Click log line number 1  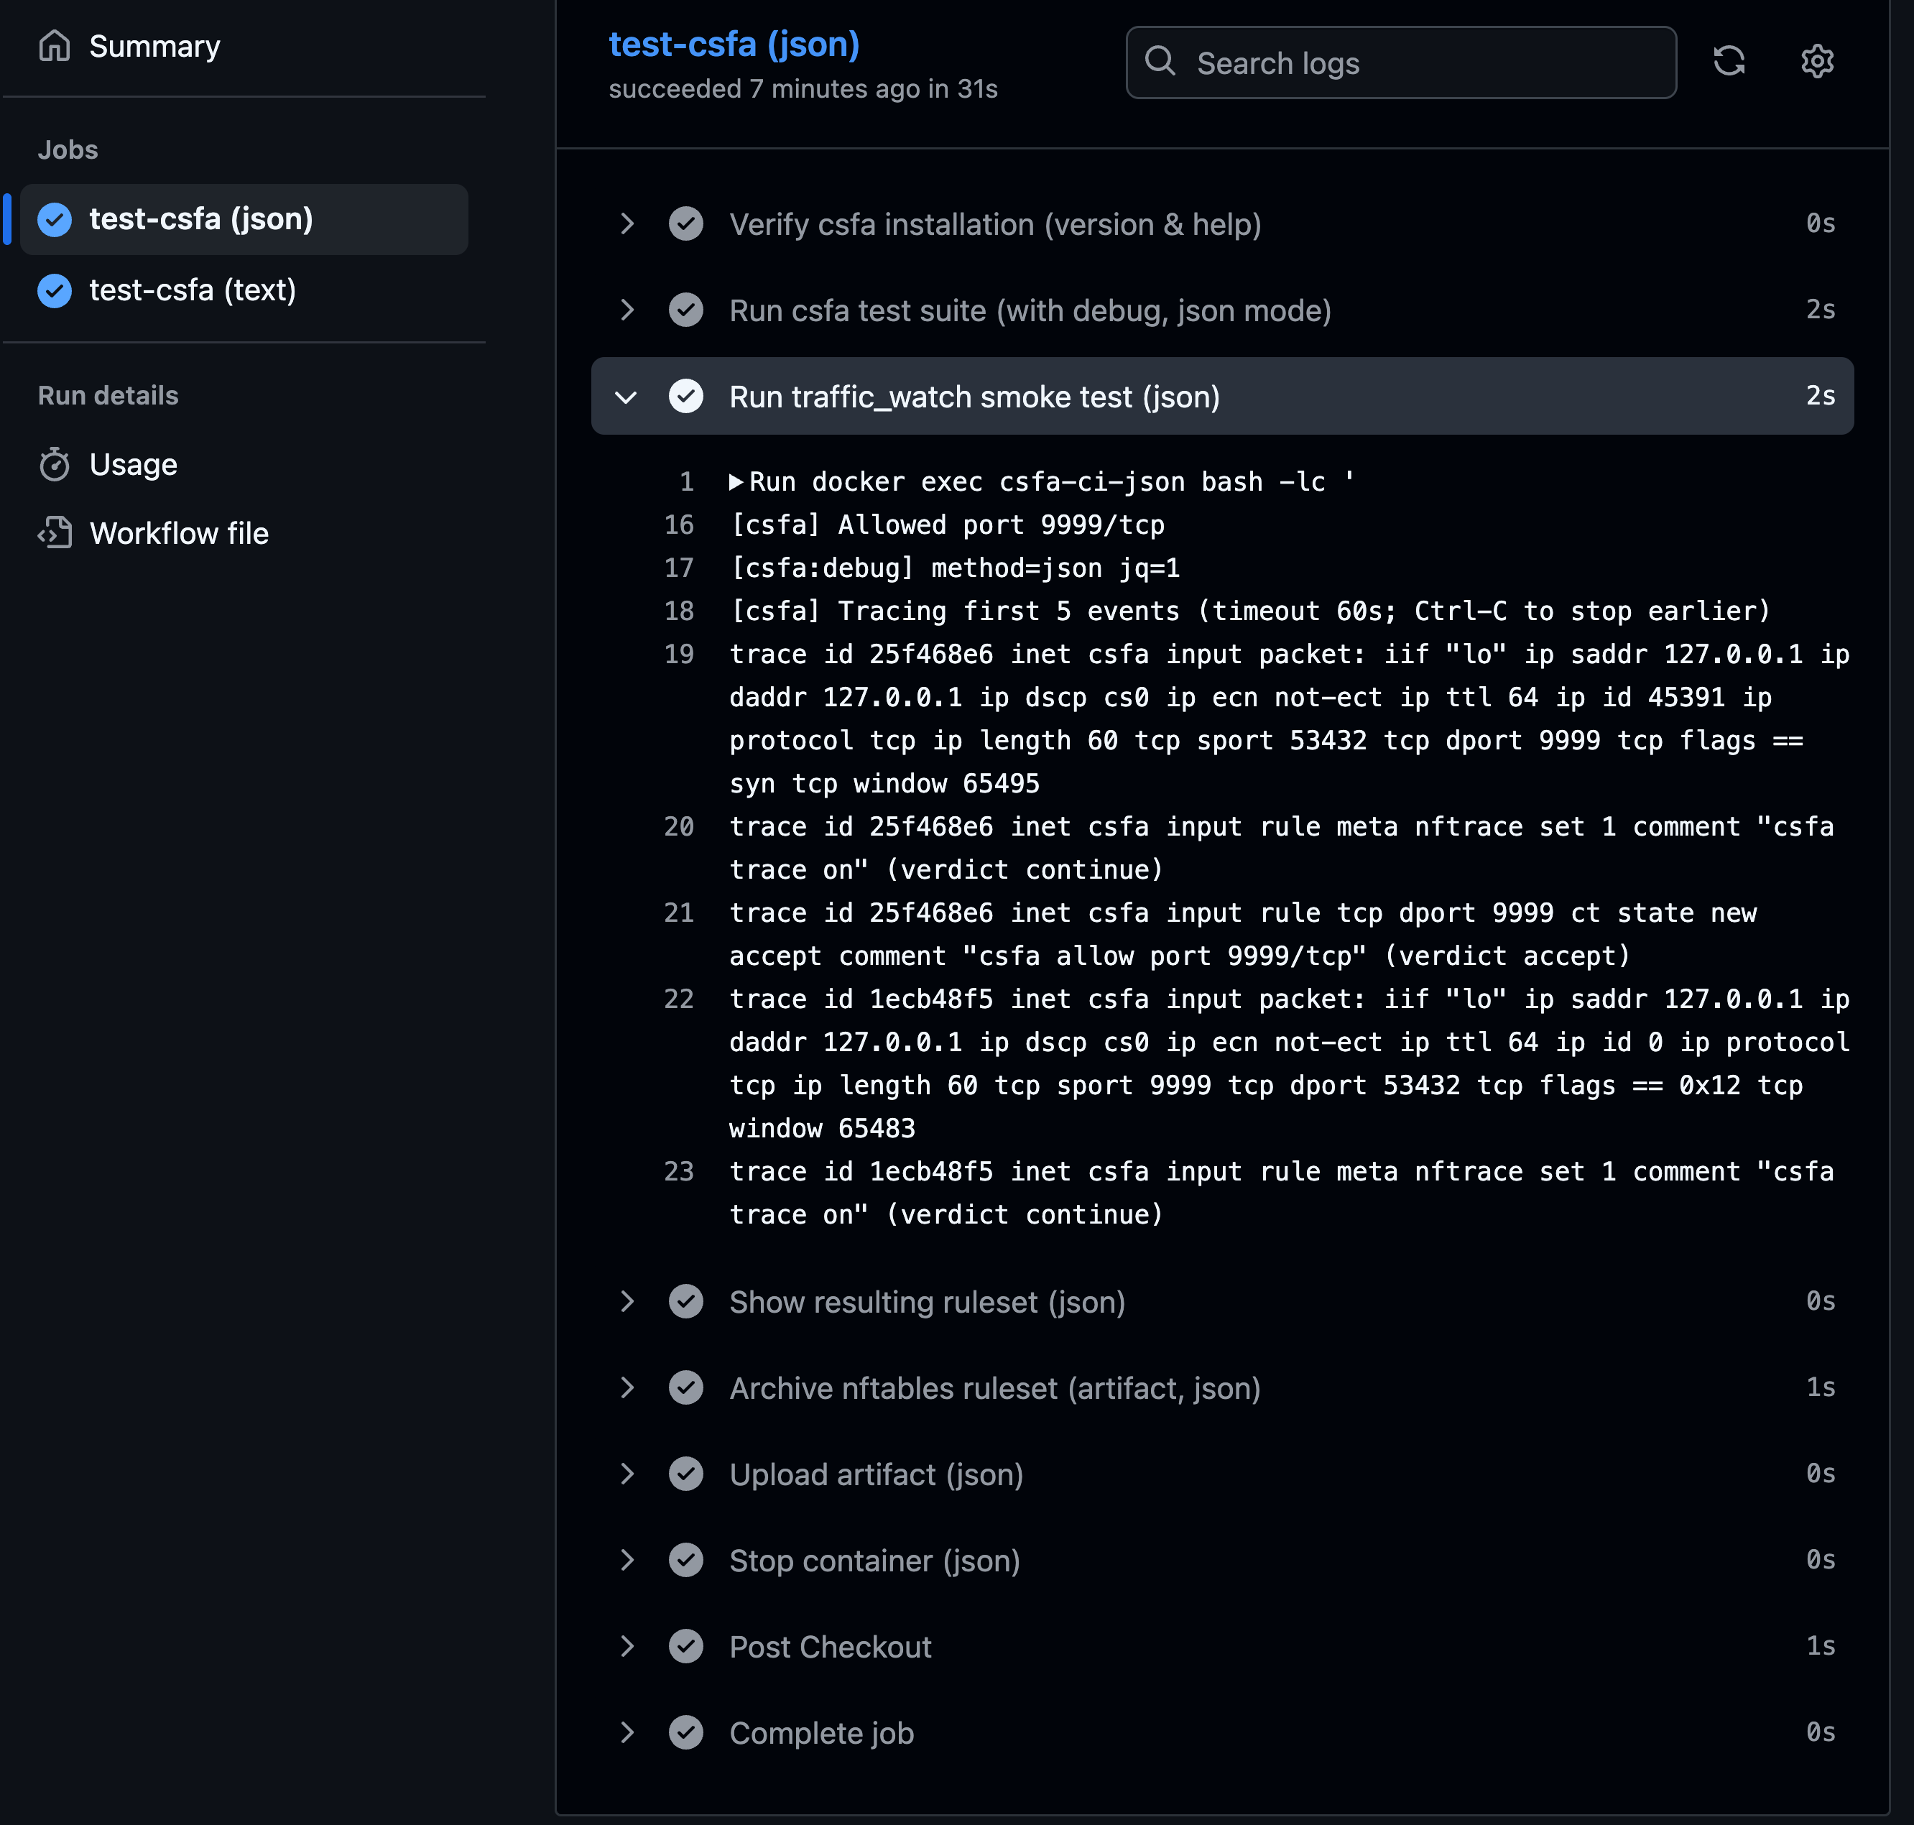(687, 481)
